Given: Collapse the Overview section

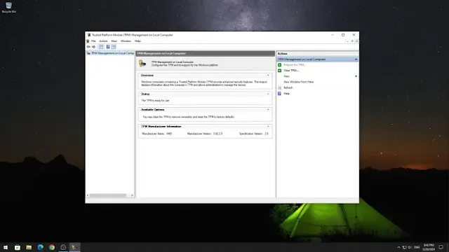Looking at the screenshot, I should [268, 76].
